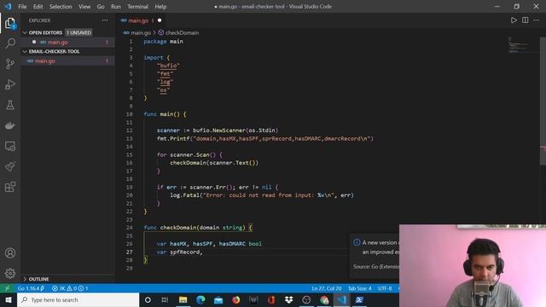
Task: Open Task View on the taskbar
Action: (165, 299)
